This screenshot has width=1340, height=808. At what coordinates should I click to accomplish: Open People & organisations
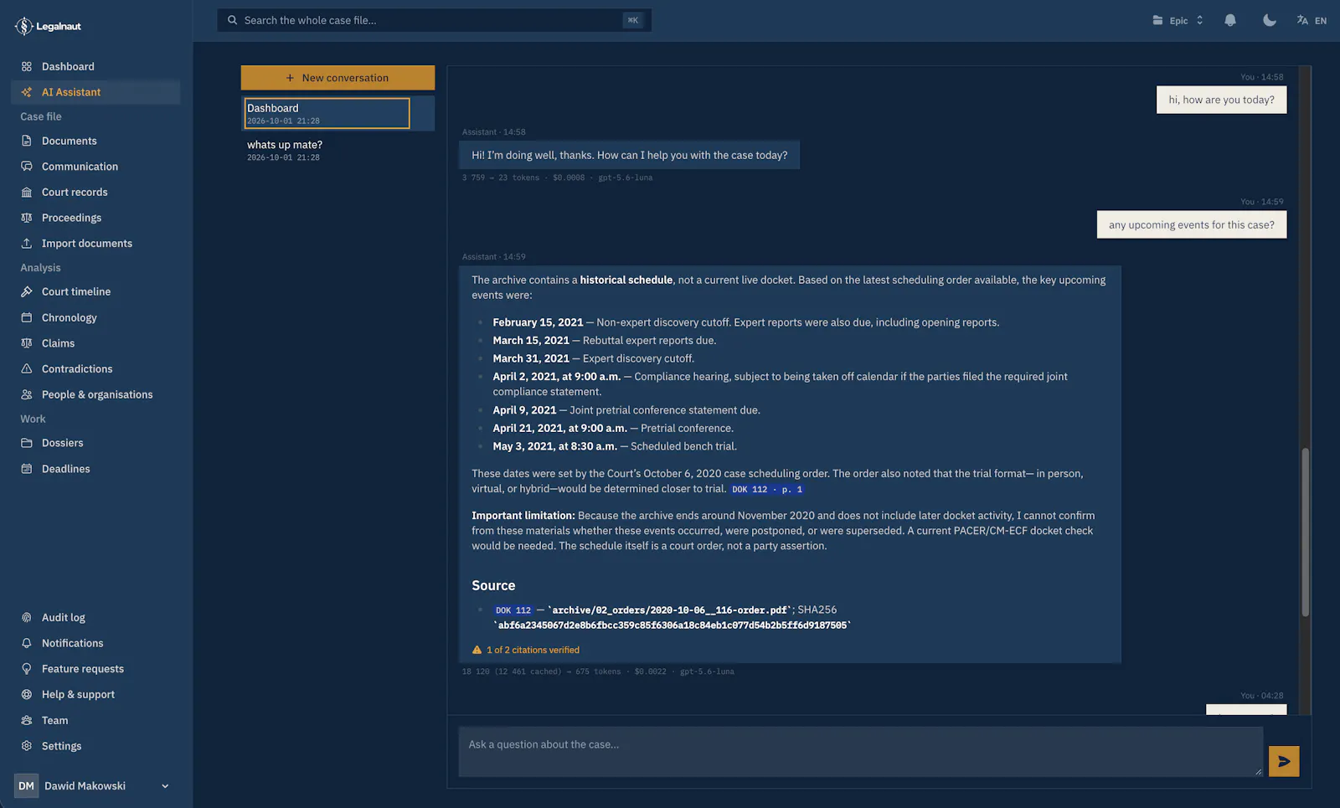coord(95,394)
